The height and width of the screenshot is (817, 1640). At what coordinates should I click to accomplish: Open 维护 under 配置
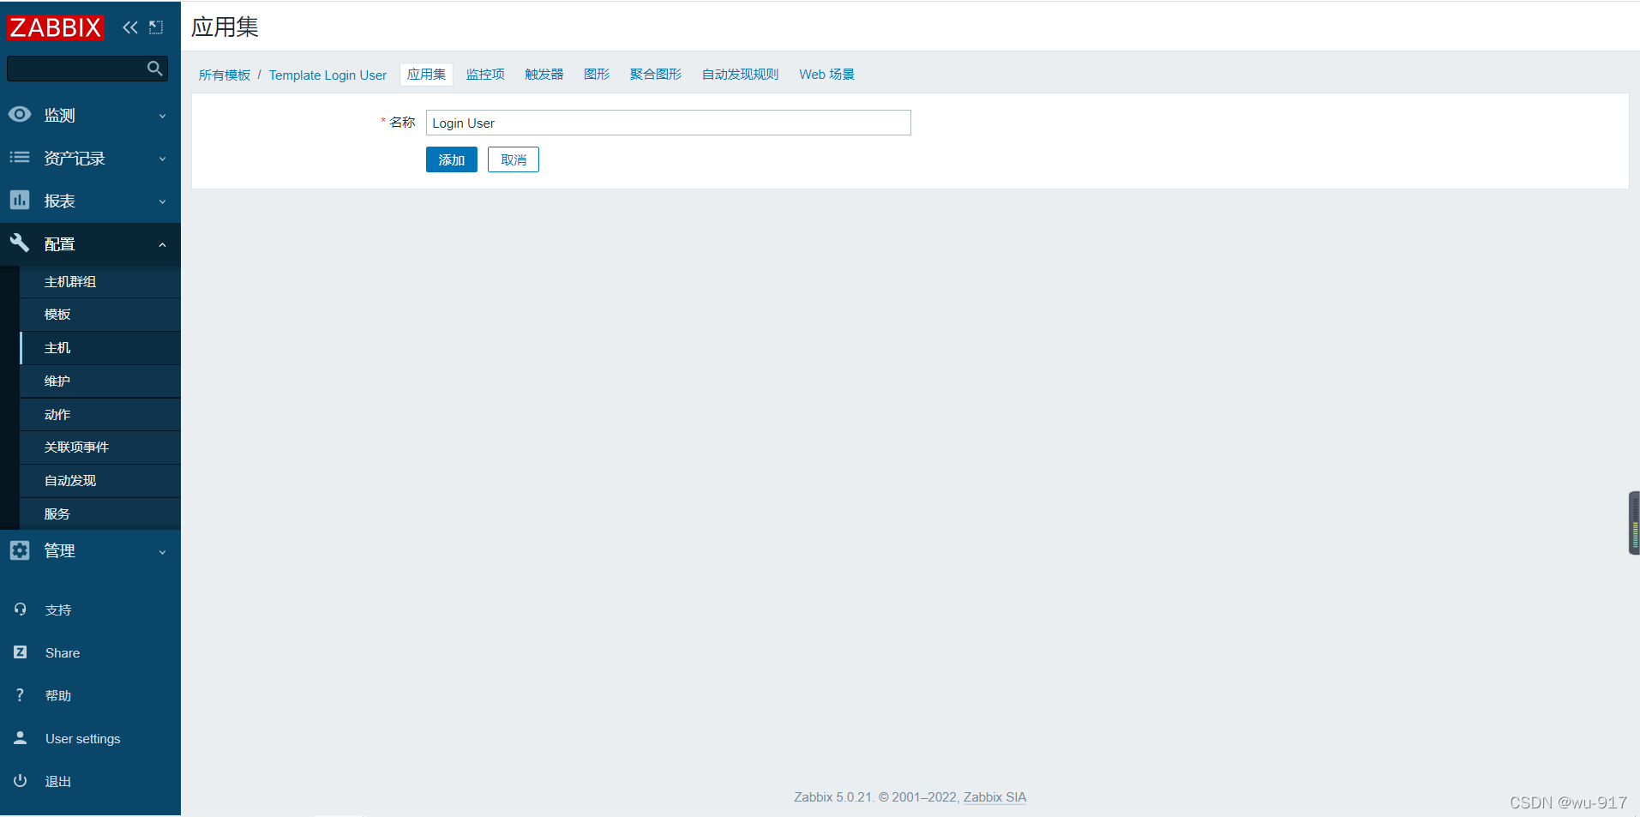click(100, 381)
